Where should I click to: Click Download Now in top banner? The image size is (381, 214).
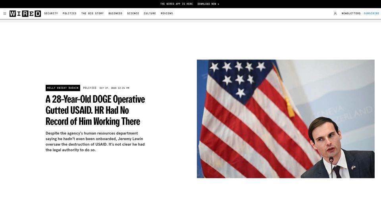(x=208, y=4)
